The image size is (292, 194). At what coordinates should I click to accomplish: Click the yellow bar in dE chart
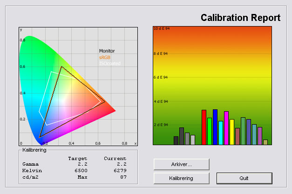coord(232,132)
